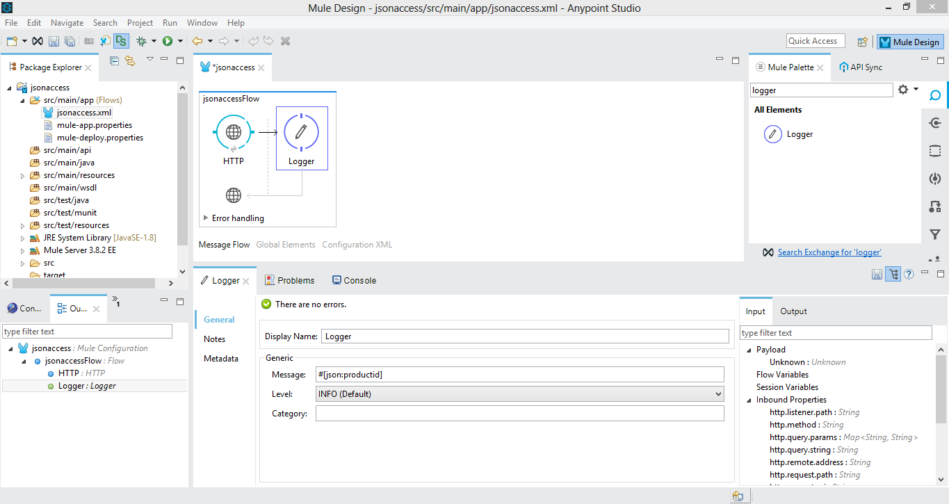Open the help question mark icon
Image resolution: width=949 pixels, height=504 pixels.
pos(909,274)
